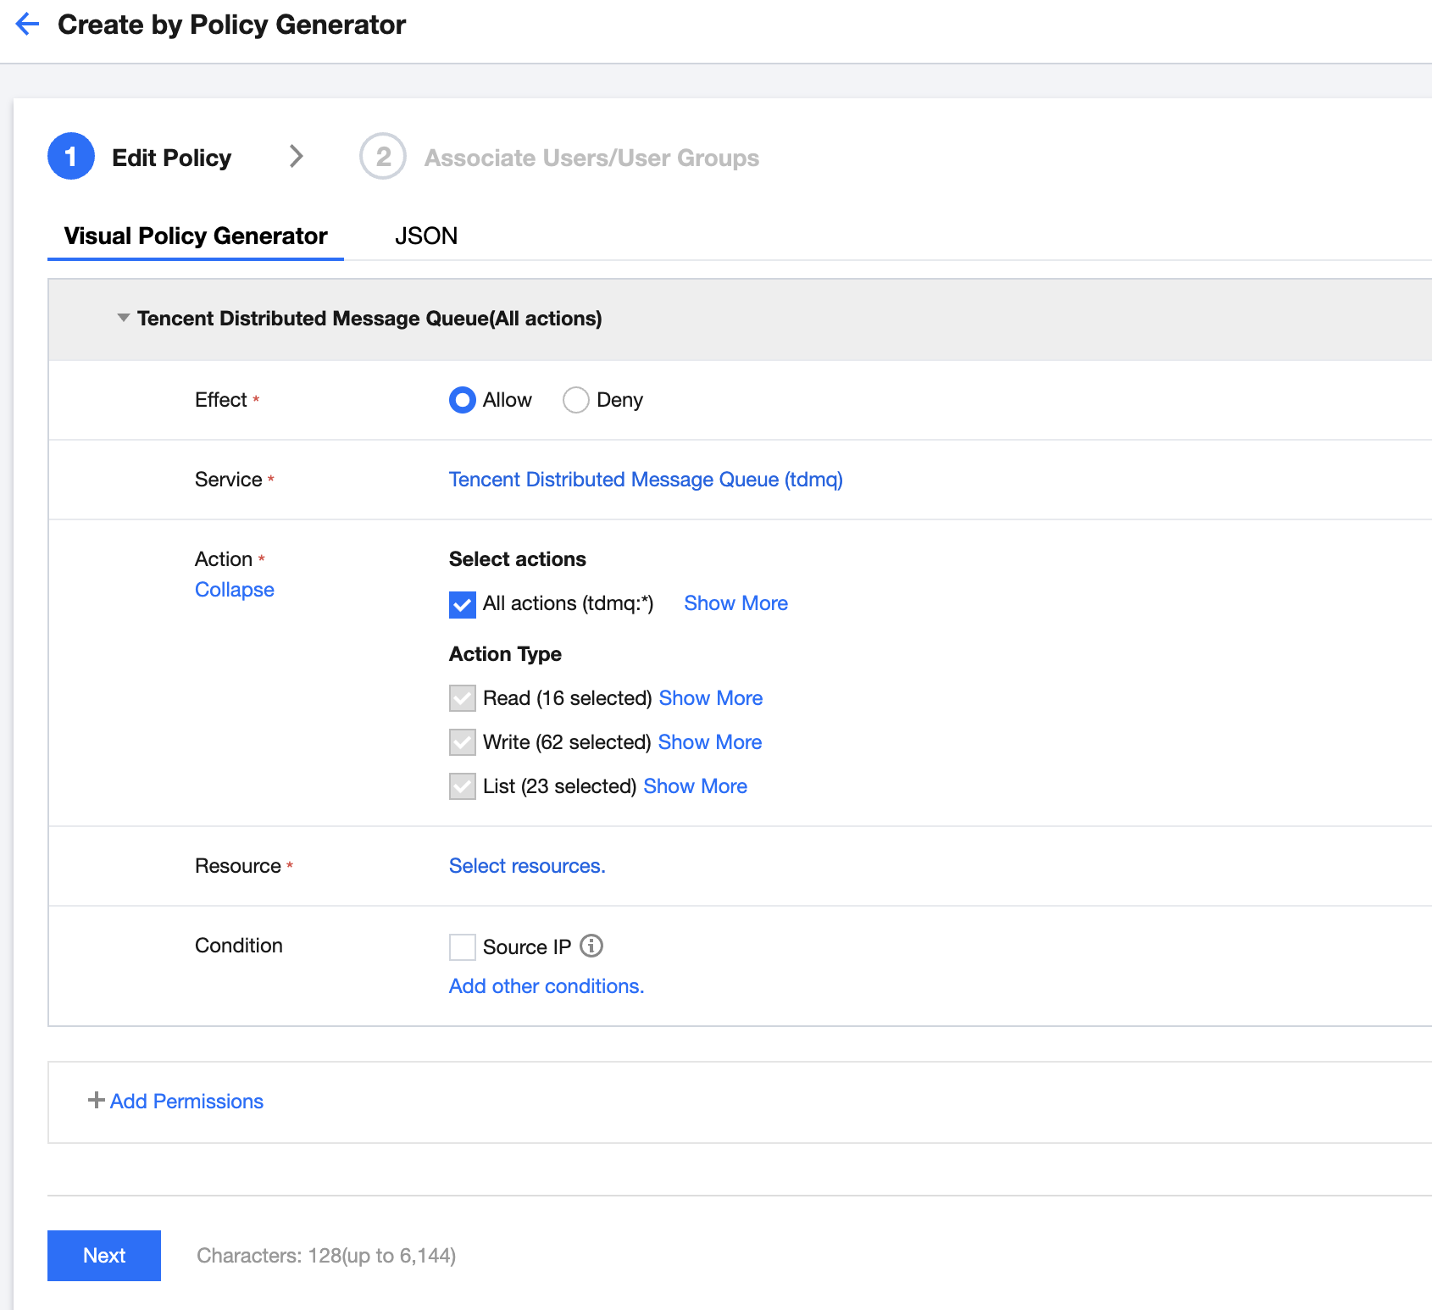This screenshot has height=1310, width=1432.
Task: Click the Select actions heading
Action: tap(518, 559)
